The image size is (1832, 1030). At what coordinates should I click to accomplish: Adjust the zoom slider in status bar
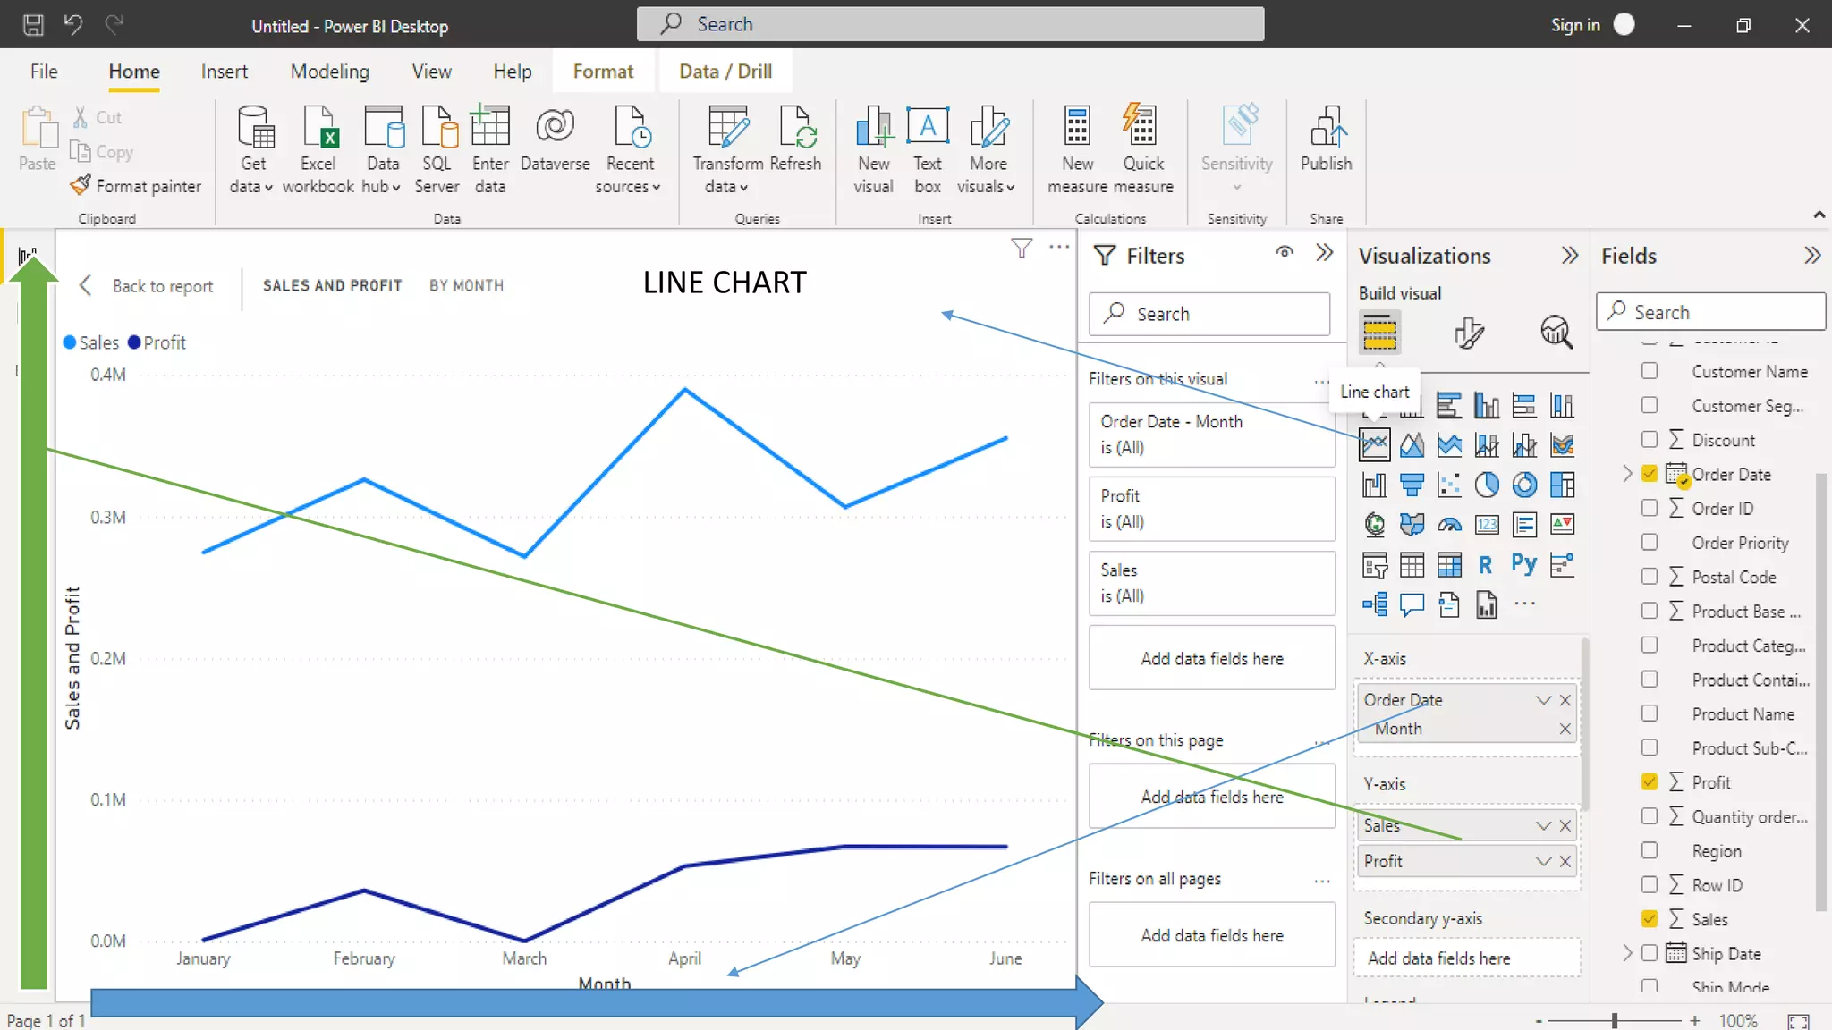1615,1020
